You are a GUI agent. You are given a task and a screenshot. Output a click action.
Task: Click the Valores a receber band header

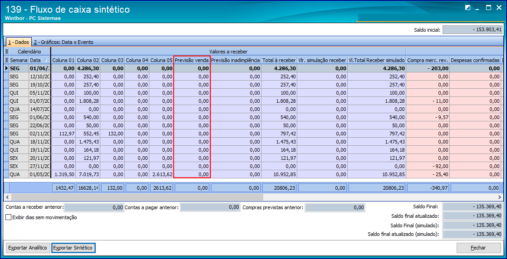click(x=229, y=51)
